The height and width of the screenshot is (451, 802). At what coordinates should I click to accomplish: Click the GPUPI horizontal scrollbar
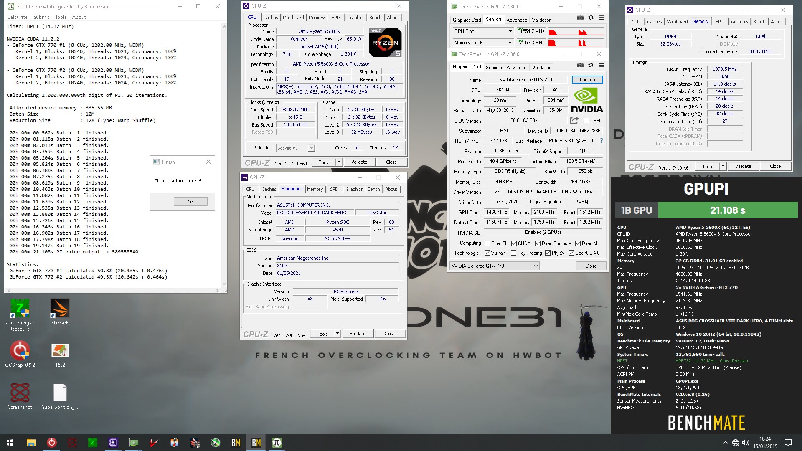pyautogui.click(x=113, y=291)
